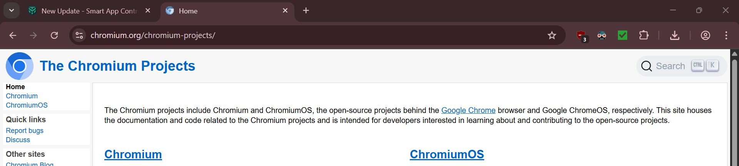
Task: Open Chrome's three-dot menu
Action: tap(726, 35)
